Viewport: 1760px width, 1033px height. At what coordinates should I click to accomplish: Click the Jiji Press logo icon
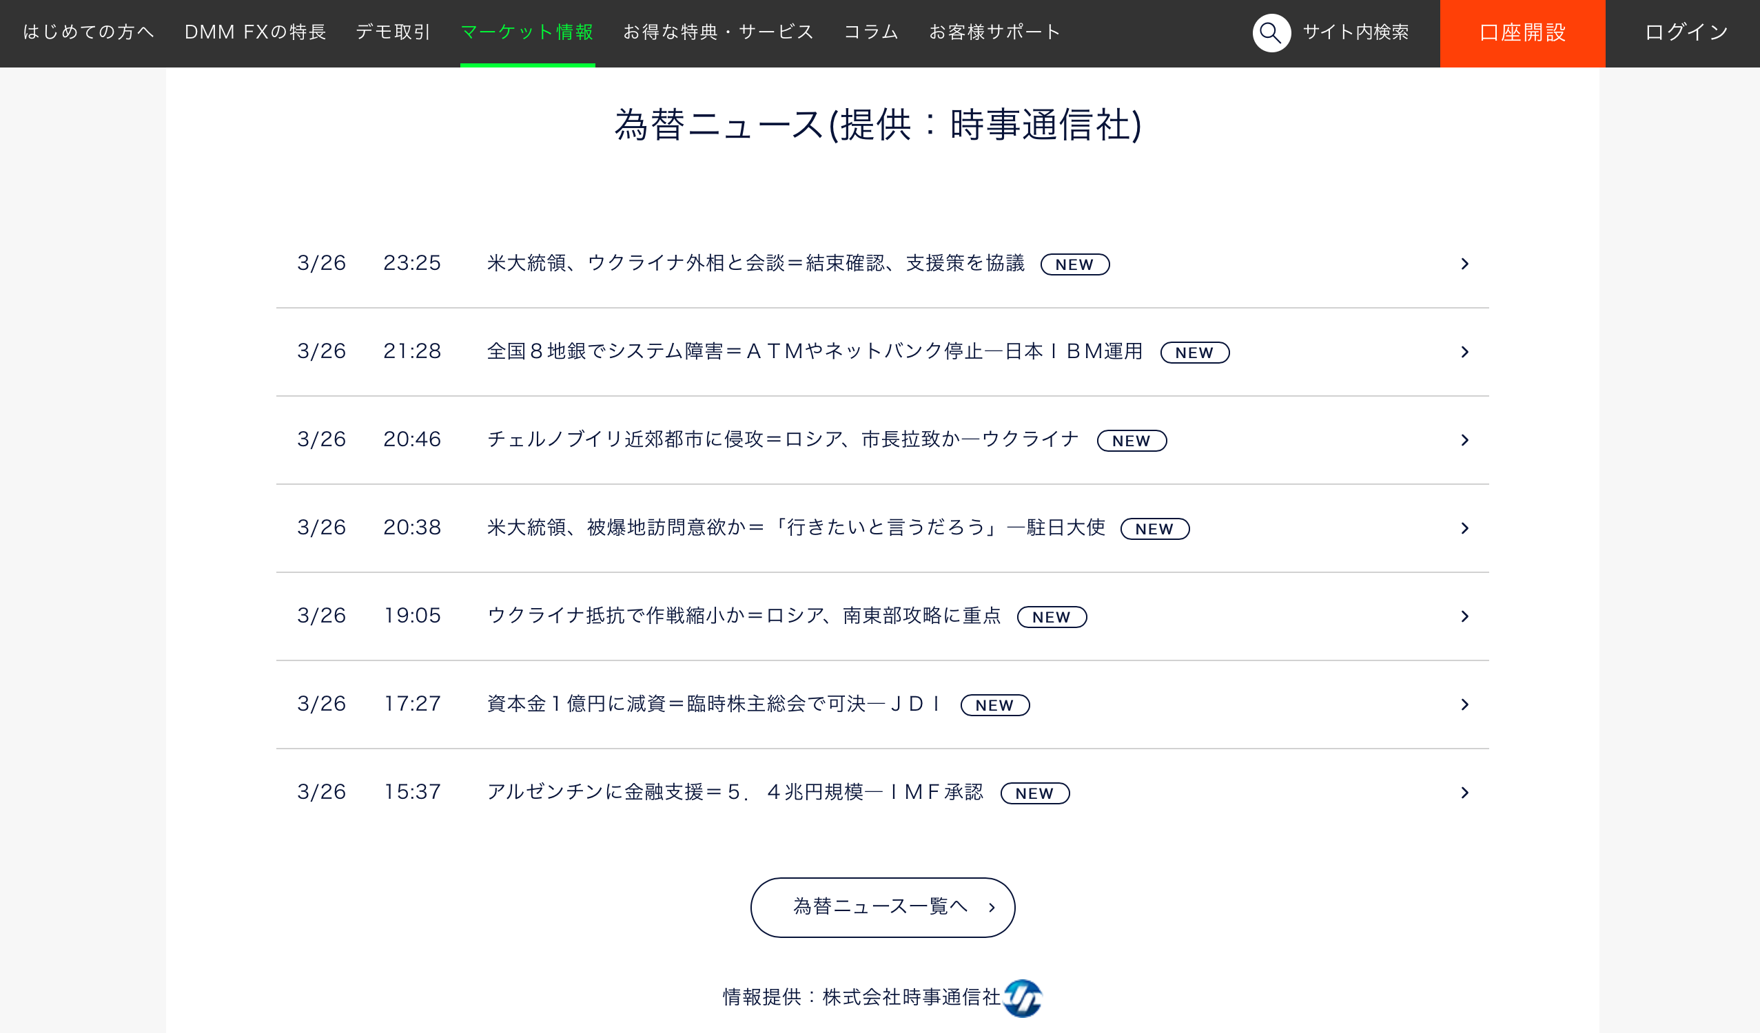point(1023,998)
